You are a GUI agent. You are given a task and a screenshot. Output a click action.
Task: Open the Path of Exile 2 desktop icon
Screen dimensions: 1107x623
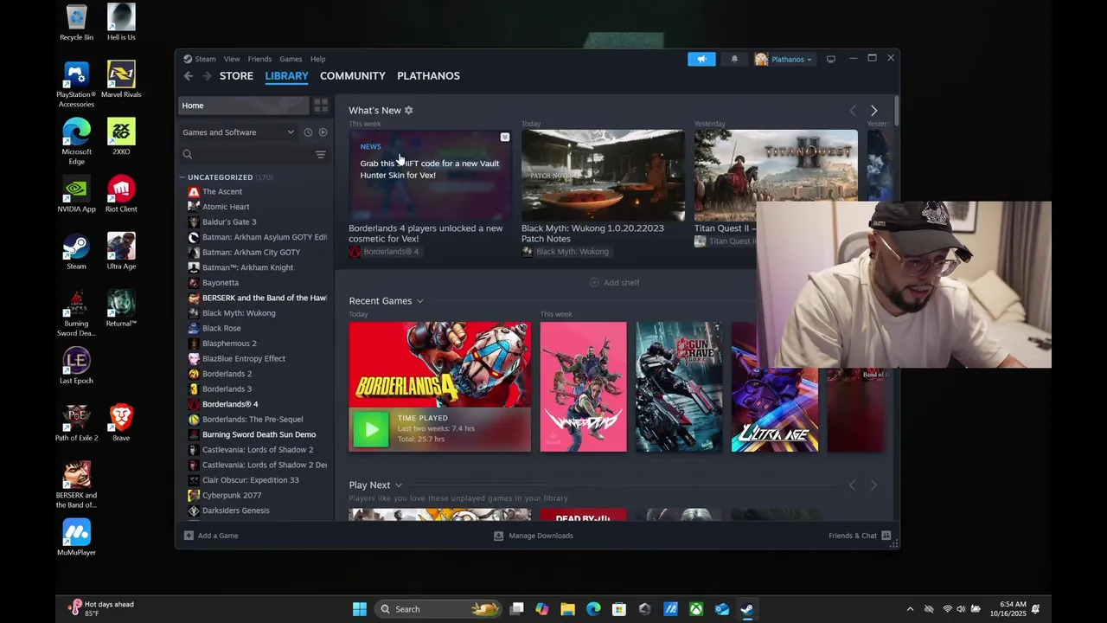[76, 422]
